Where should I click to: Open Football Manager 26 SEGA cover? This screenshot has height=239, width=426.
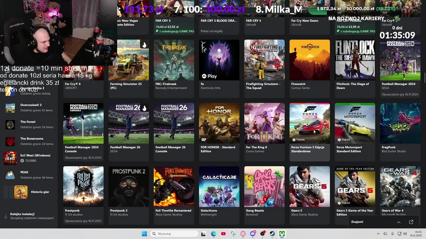[128, 123]
